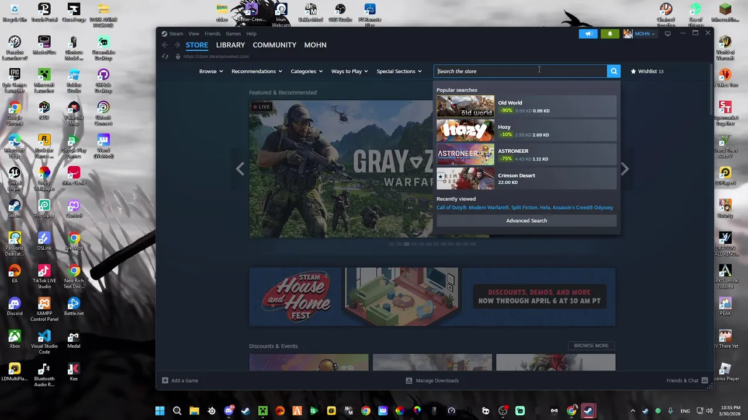Select GitHub Desktop icon on desktop
The image size is (748, 420).
103,80
